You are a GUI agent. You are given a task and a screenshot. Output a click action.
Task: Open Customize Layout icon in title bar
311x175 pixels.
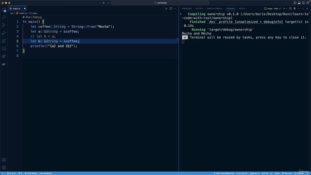tap(308, 3)
